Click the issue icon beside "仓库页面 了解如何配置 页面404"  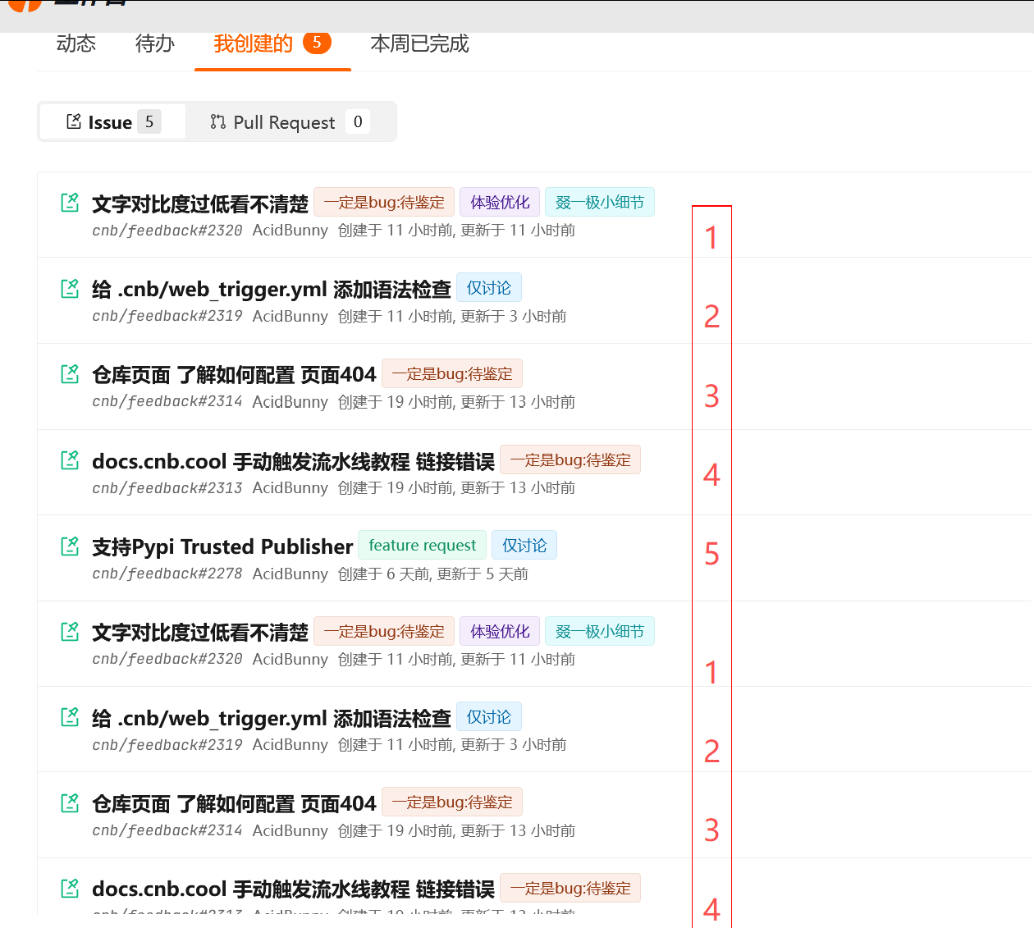click(71, 373)
